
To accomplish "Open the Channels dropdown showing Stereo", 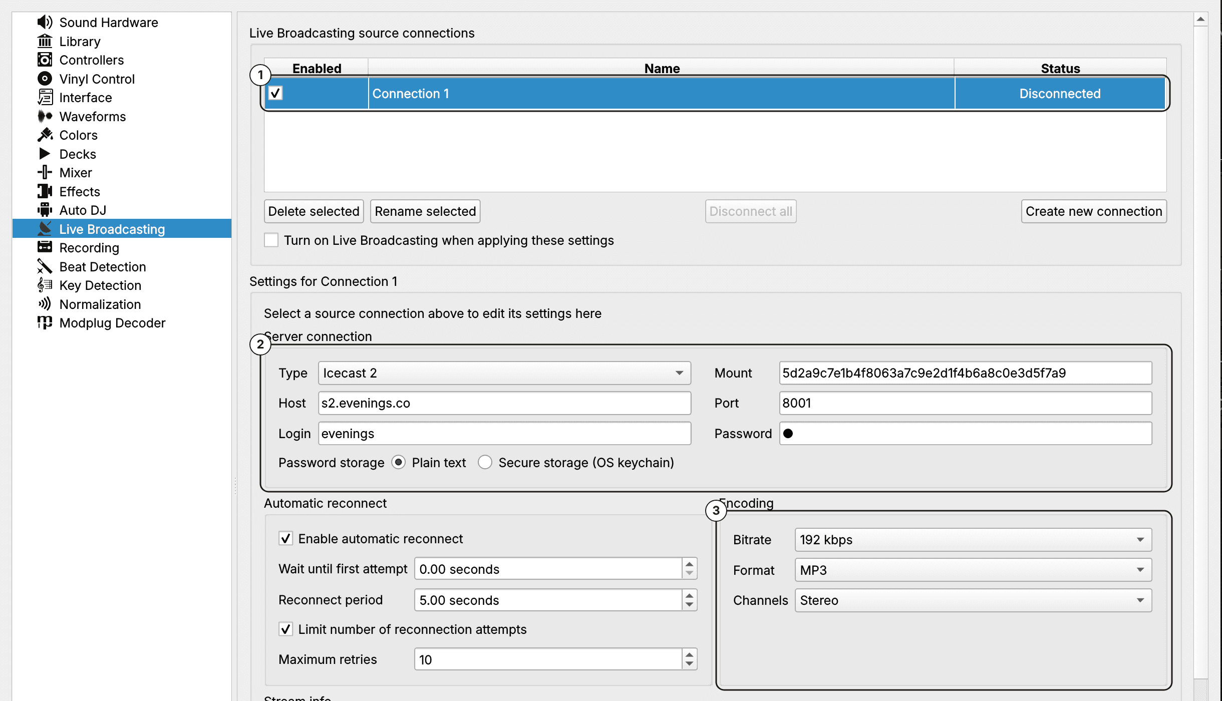I will (973, 600).
